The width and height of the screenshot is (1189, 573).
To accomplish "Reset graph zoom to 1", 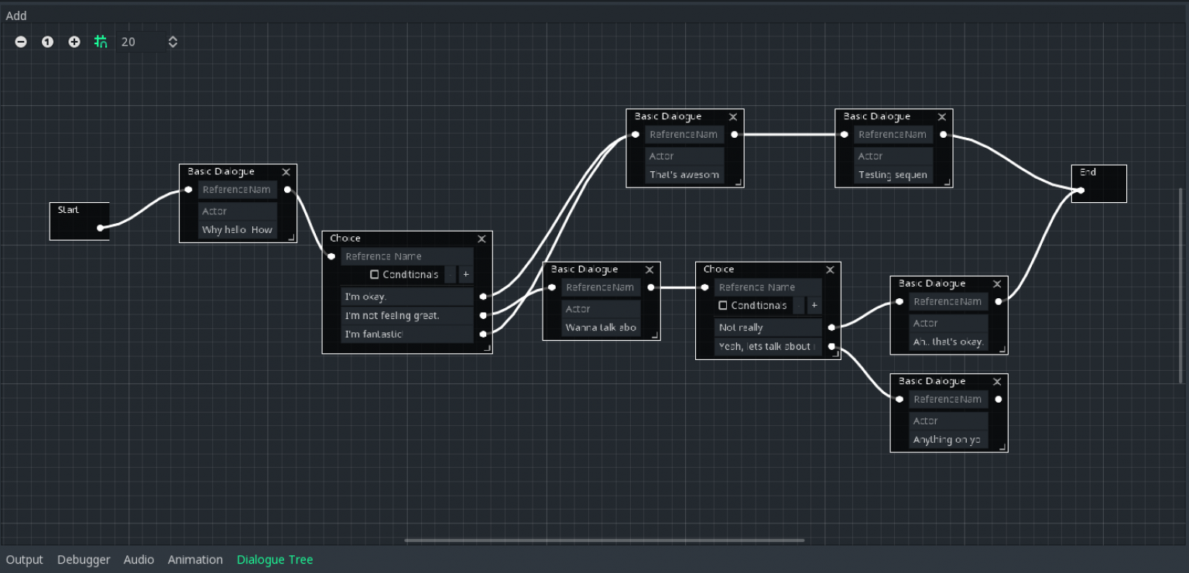I will pos(47,42).
